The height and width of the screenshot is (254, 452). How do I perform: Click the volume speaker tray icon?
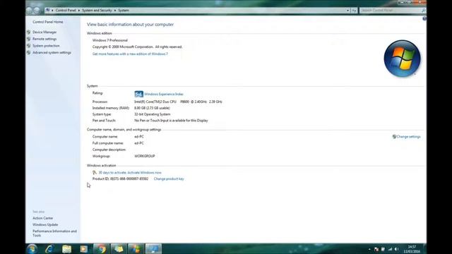pyautogui.click(x=397, y=249)
